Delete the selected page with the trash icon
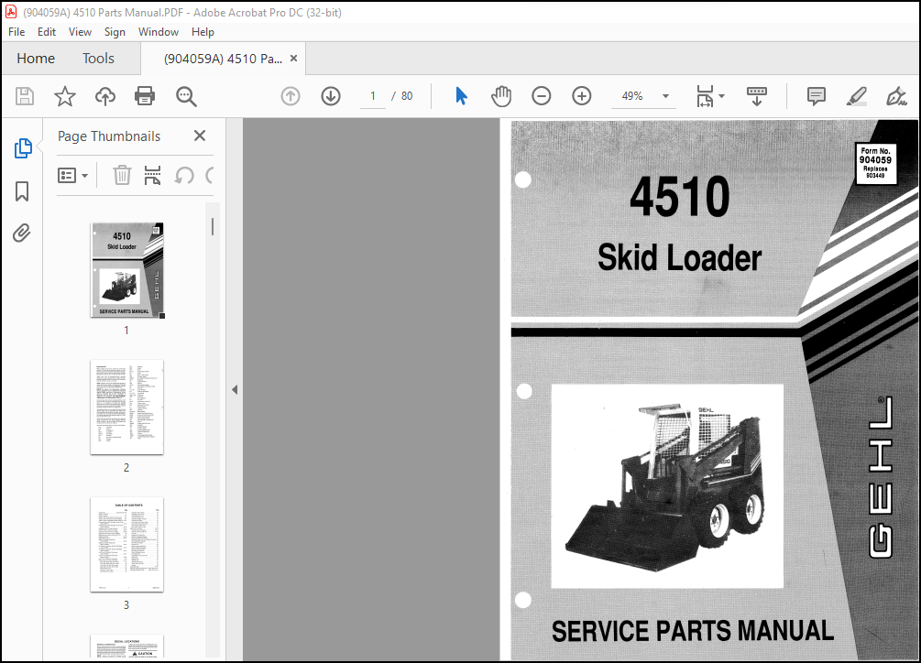 pyautogui.click(x=122, y=175)
